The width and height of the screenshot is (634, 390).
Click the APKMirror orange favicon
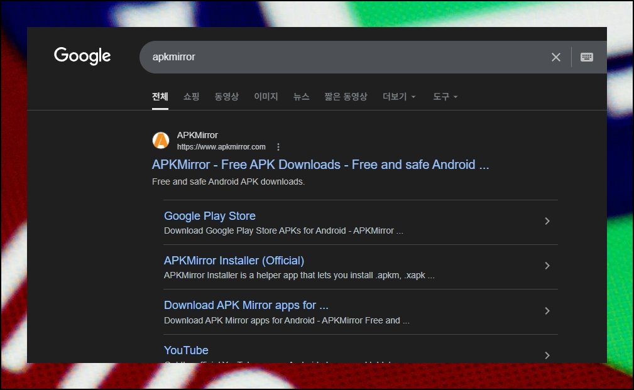point(160,140)
